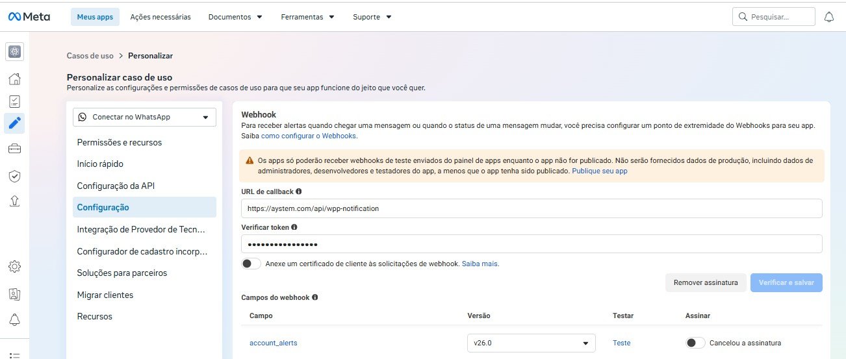
Task: Click Personalizar breadcrumb text
Action: click(150, 56)
